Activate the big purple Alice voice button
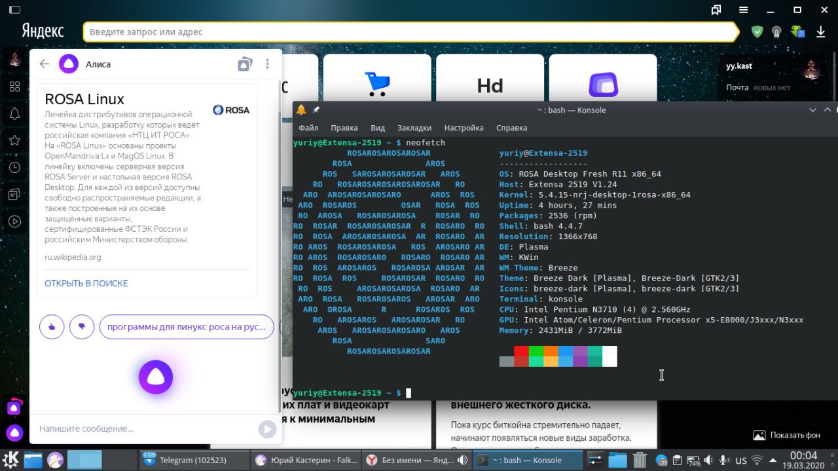The width and height of the screenshot is (838, 471). pyautogui.click(x=156, y=377)
